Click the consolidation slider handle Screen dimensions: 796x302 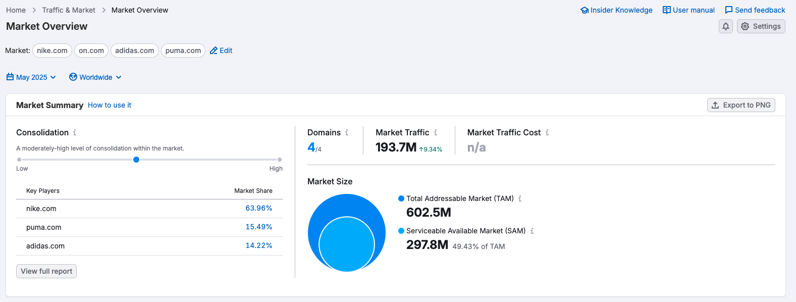(x=136, y=160)
